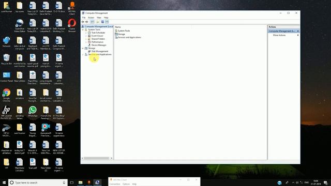
Task: Expand Services and Applications tree node
Action: pos(83,54)
